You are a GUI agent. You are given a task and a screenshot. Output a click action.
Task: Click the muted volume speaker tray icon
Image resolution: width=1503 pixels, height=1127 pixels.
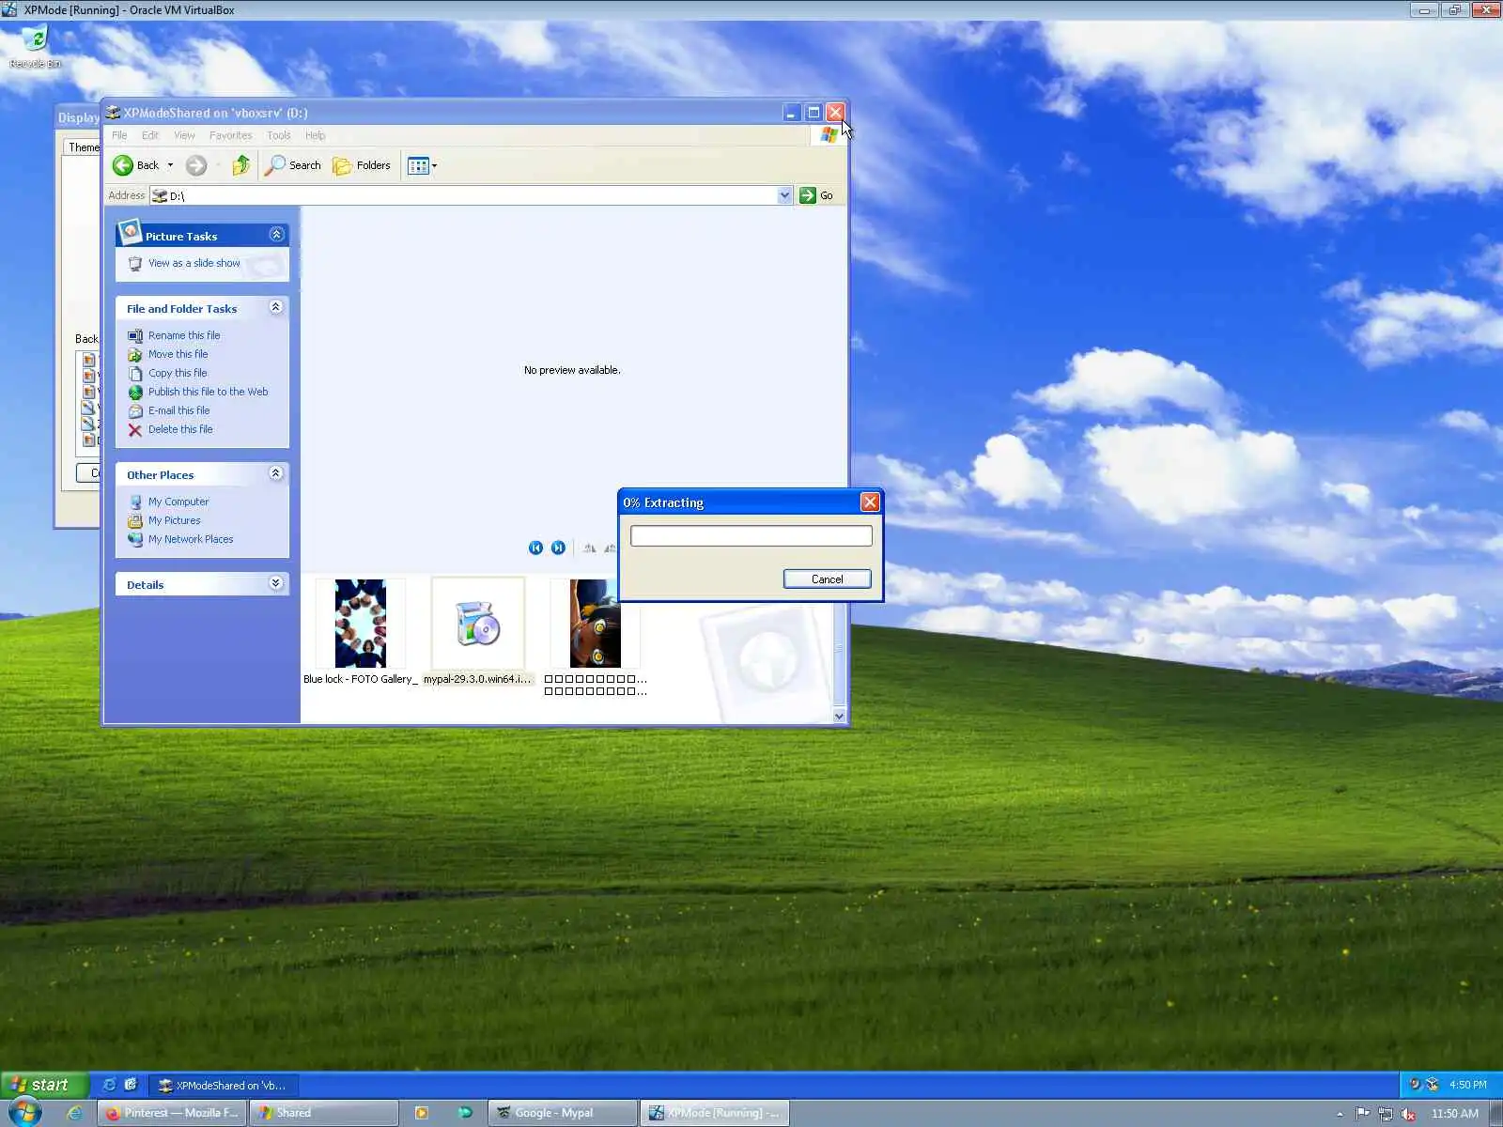click(1408, 1114)
